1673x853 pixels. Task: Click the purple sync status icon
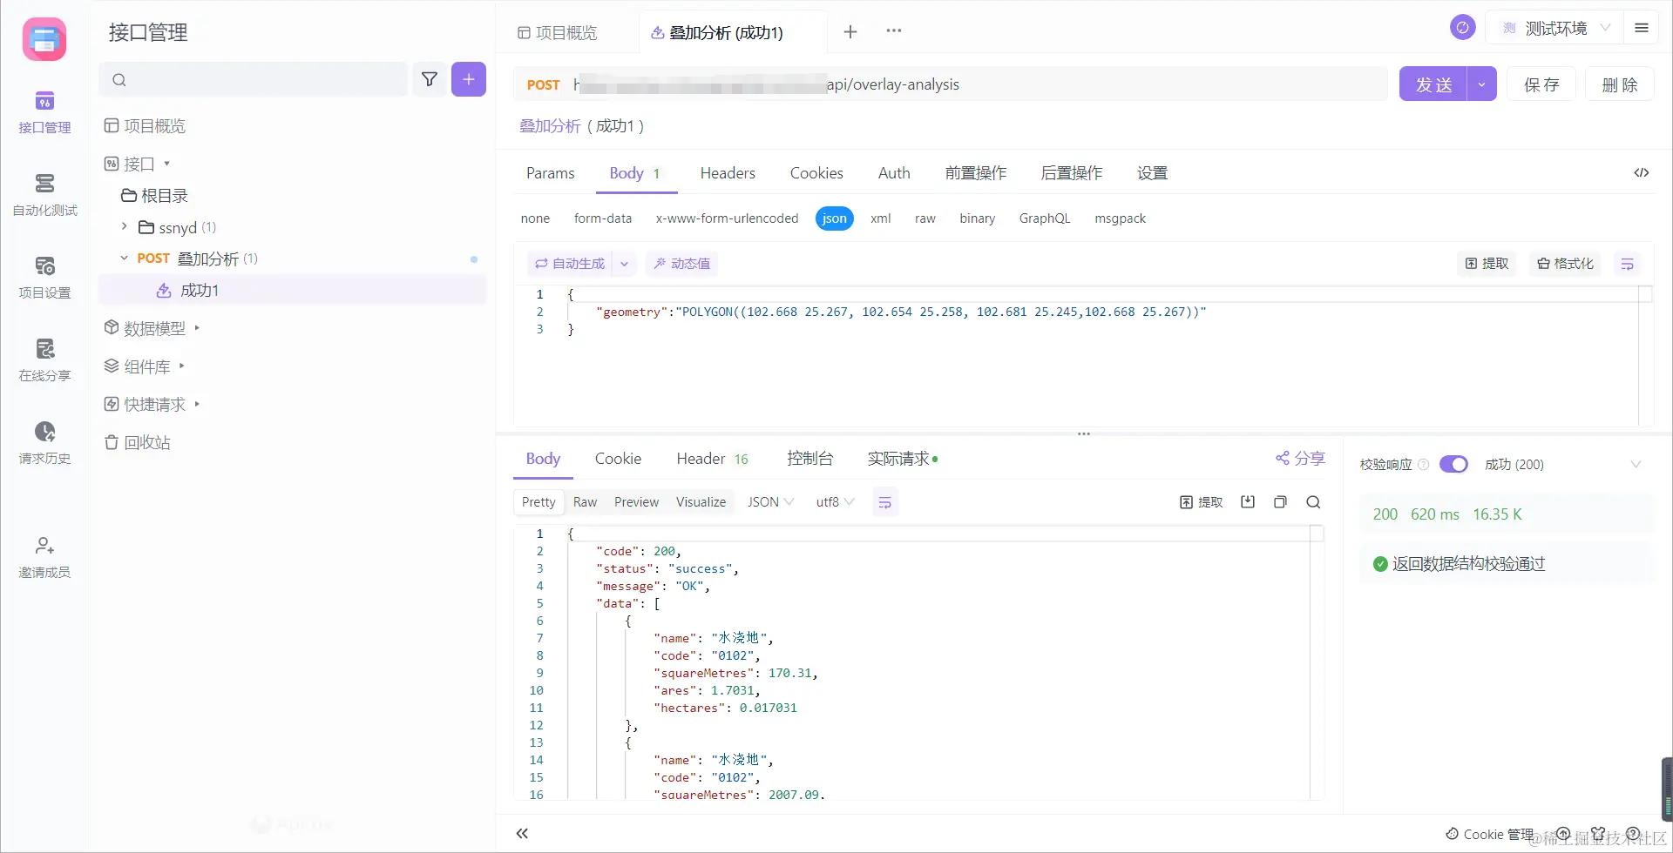point(1463,28)
